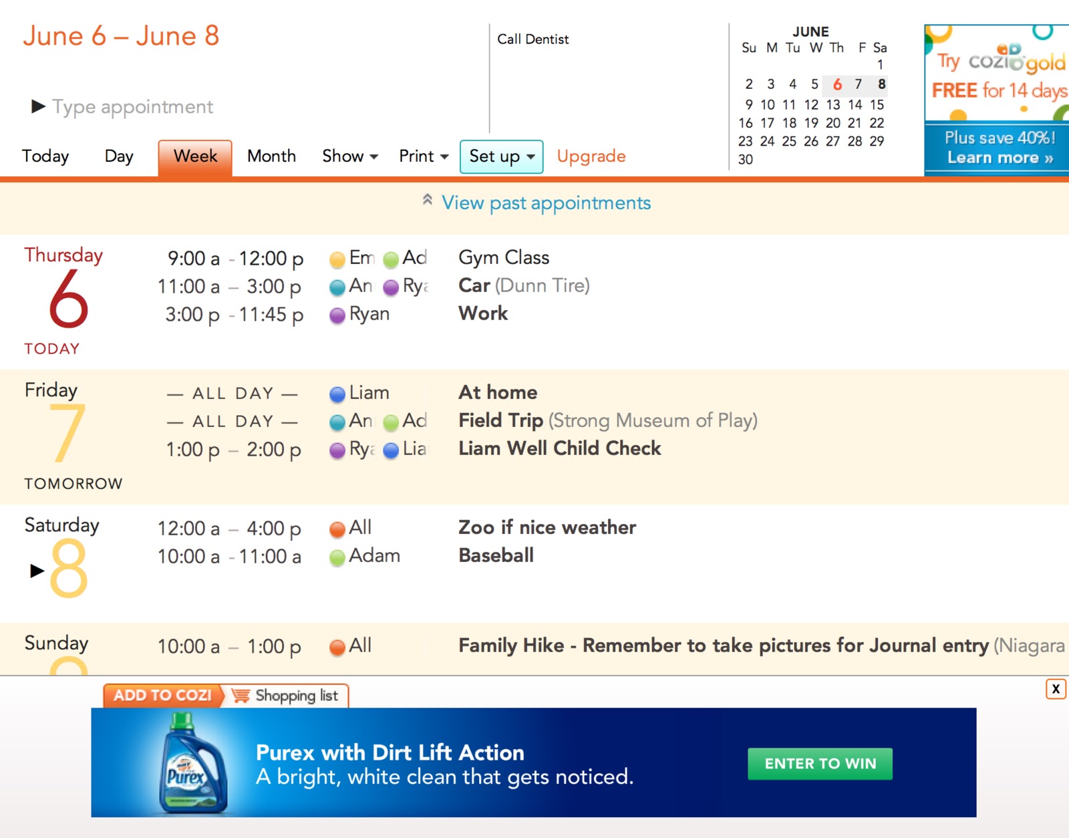Open the Car (Dunn Tire) appointment

point(524,286)
